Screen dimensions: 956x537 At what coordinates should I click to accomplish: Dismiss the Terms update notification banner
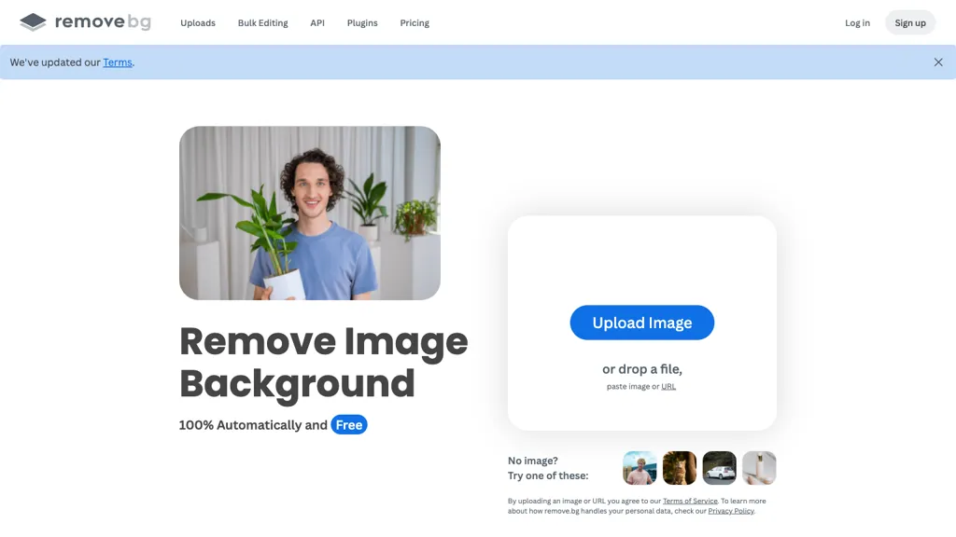938,62
